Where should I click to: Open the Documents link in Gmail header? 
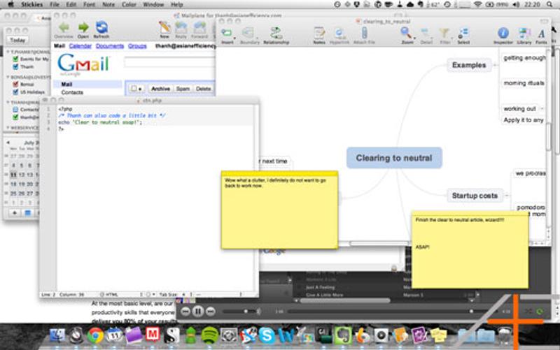click(110, 46)
